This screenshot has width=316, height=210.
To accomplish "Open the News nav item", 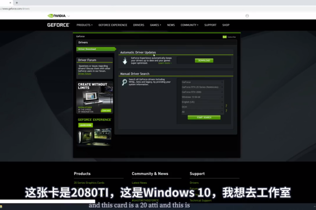I will (x=171, y=25).
